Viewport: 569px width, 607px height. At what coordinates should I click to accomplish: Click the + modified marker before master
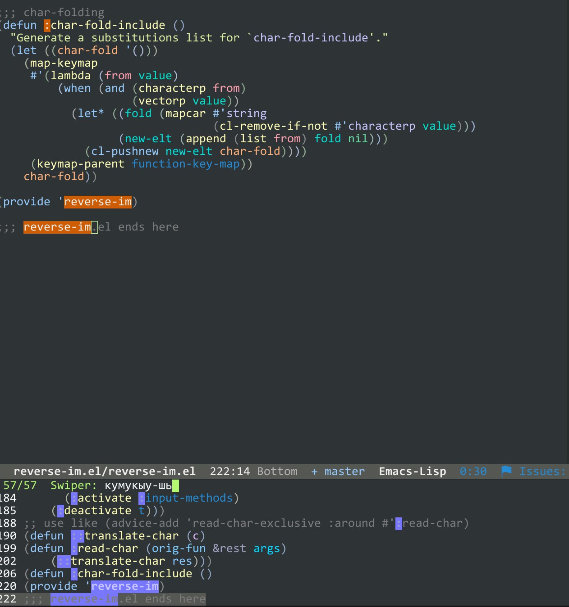(x=314, y=471)
